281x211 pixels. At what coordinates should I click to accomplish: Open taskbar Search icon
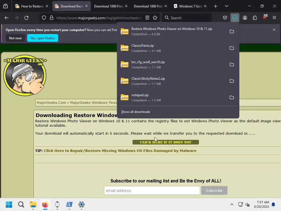coord(21,204)
